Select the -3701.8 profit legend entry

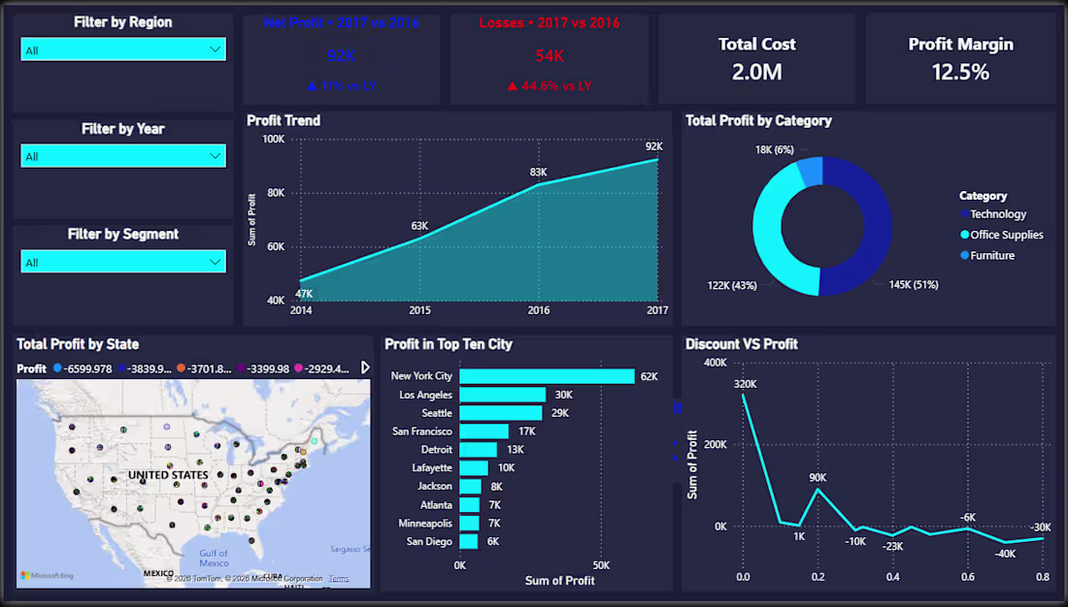coord(204,368)
